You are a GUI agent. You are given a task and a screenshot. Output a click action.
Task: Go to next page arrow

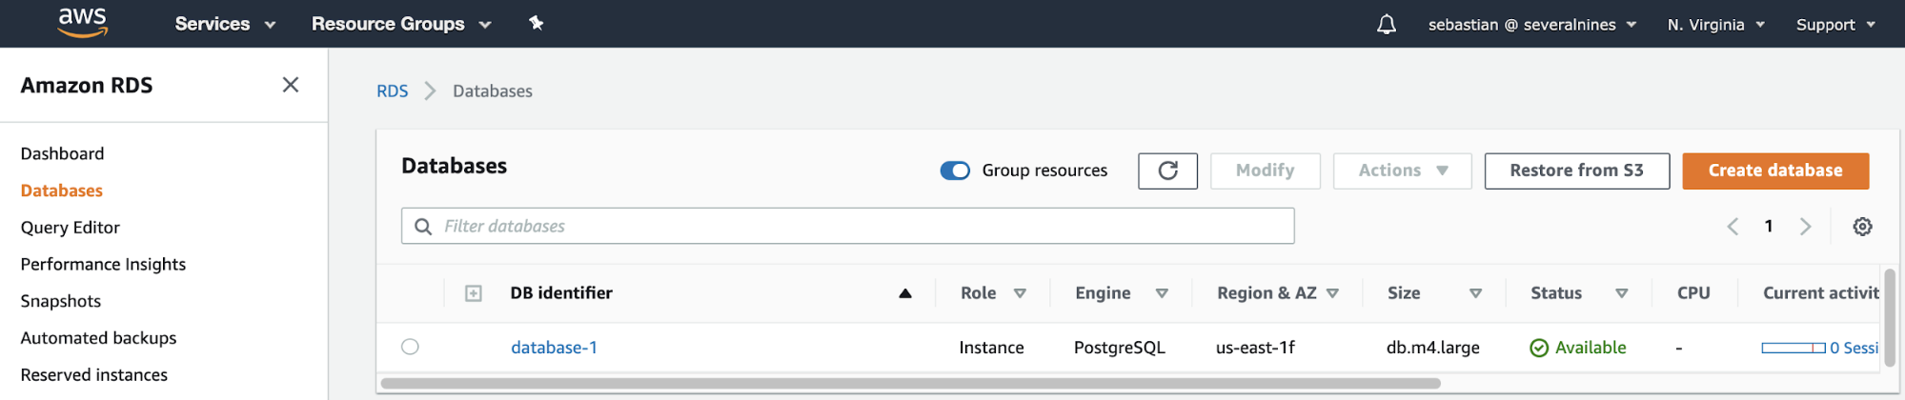coord(1805,227)
